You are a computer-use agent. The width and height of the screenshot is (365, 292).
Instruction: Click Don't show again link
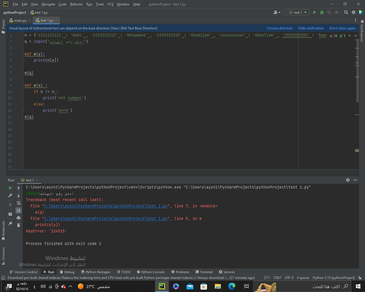[x=342, y=28]
